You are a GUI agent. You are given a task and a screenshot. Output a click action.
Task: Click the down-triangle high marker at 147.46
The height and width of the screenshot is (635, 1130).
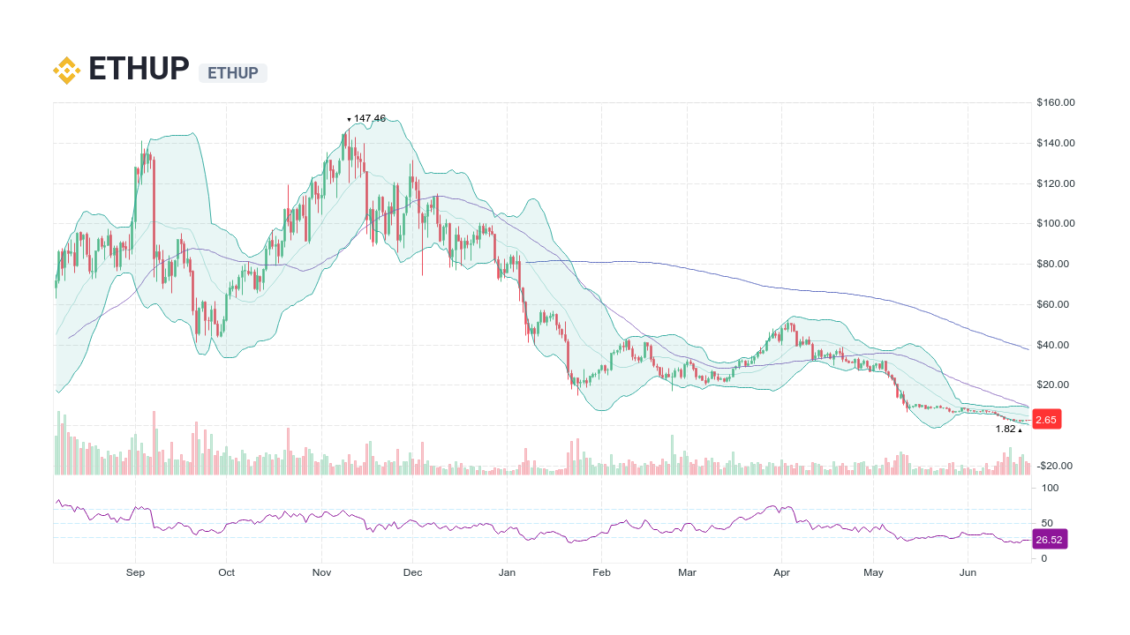348,116
